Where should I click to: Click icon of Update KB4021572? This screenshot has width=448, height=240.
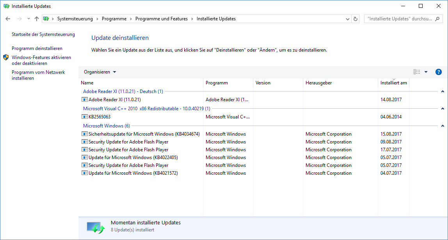(84, 173)
